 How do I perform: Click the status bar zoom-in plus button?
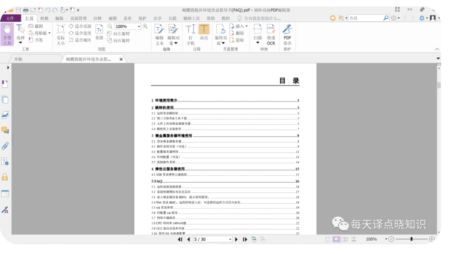click(x=432, y=239)
